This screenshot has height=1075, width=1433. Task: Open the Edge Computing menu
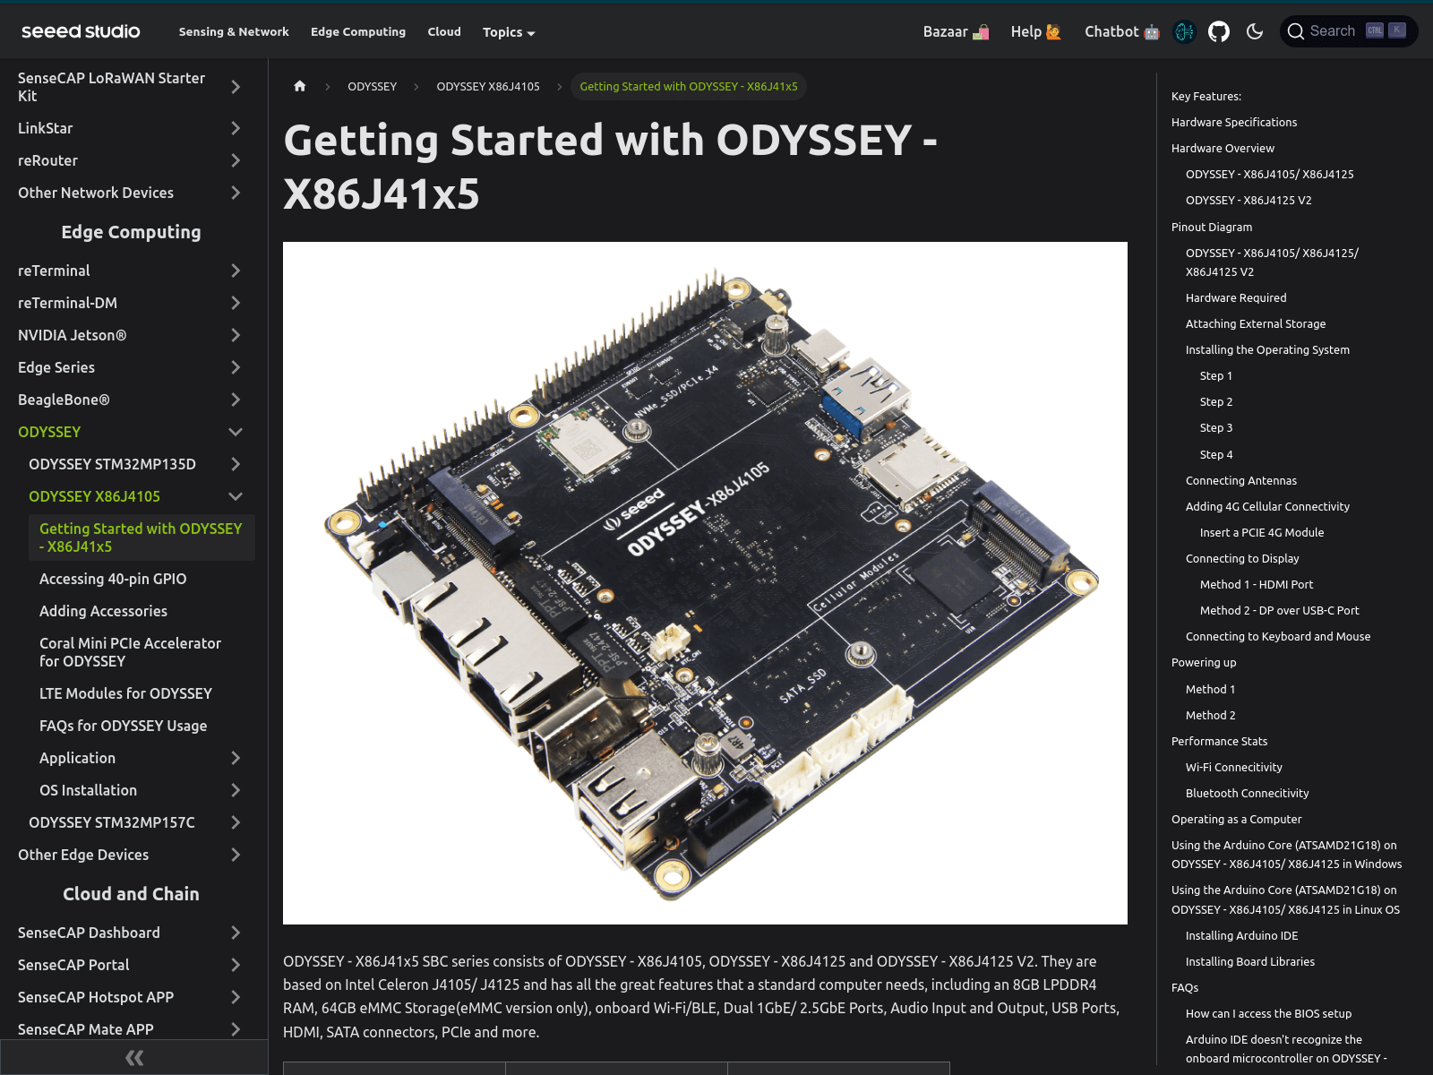click(x=358, y=31)
